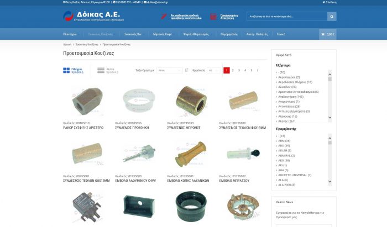
Task: Switch to grid view (Πλέγμα προβολή)
Action: [x=74, y=71]
